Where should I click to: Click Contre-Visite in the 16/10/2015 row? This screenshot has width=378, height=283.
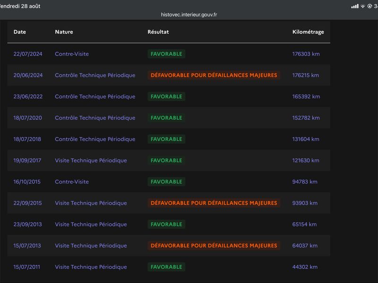click(x=72, y=182)
